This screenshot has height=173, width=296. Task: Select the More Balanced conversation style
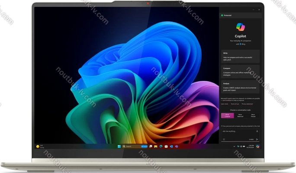pyautogui.click(x=240, y=115)
